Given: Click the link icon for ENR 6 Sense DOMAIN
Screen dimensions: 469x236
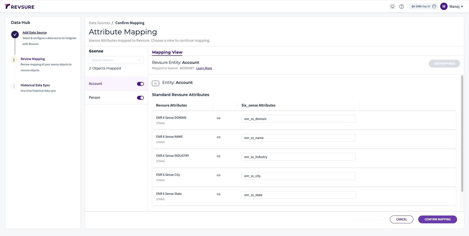Looking at the screenshot, I should (x=218, y=118).
